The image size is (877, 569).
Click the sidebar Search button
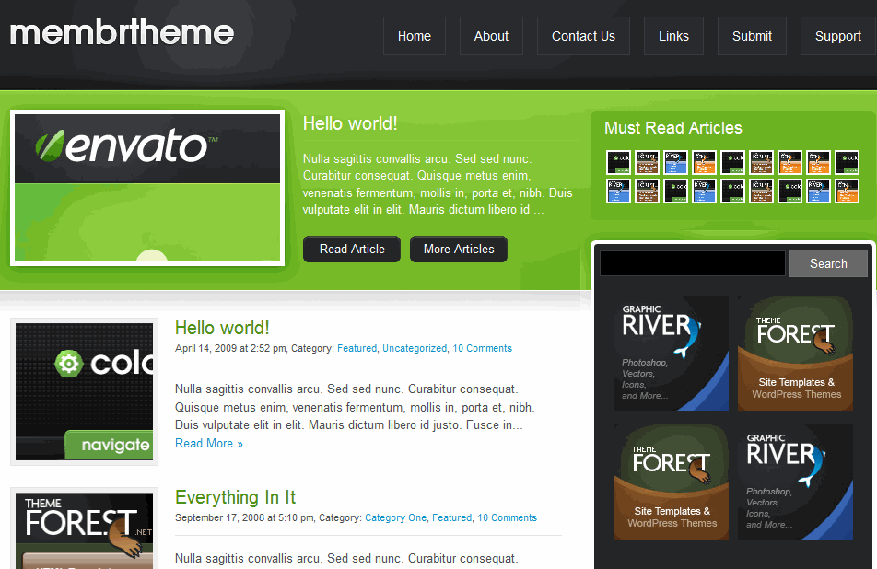(x=828, y=264)
